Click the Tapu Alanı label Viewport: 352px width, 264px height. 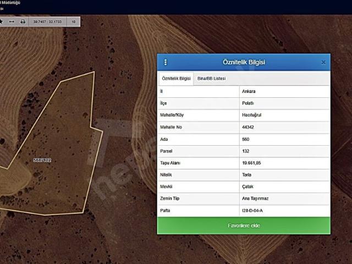[x=170, y=163]
